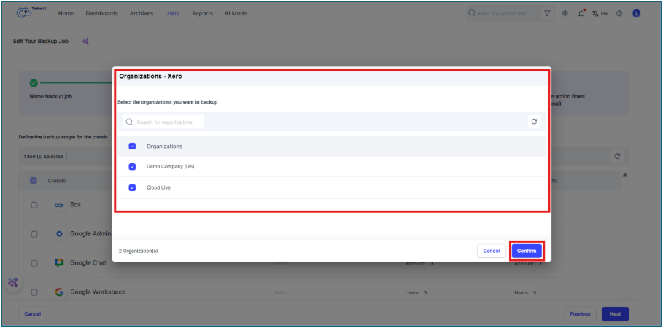Click the 1 item(s) selected text
The width and height of the screenshot is (663, 328).
[43, 157]
